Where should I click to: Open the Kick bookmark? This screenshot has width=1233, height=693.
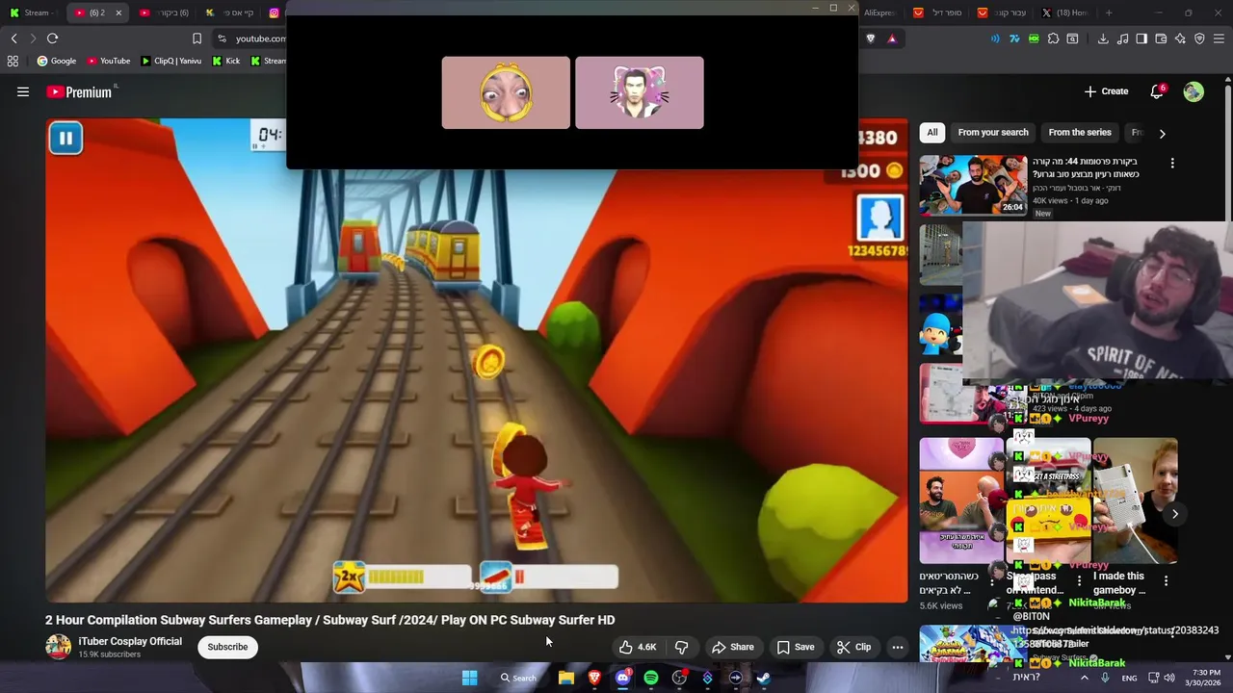(225, 61)
